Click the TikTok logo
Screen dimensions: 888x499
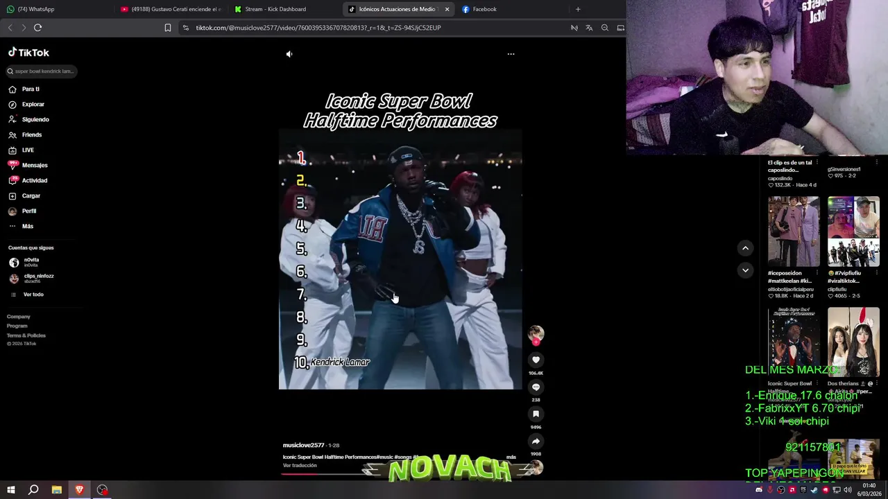[28, 53]
